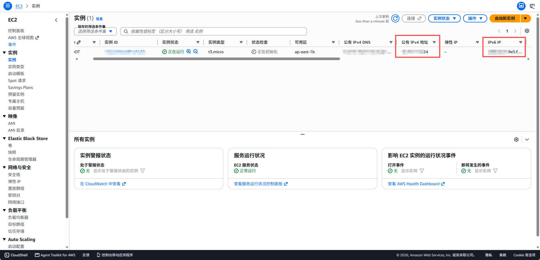Filter open events instances funnel icon
The height and width of the screenshot is (260, 540).
422,171
